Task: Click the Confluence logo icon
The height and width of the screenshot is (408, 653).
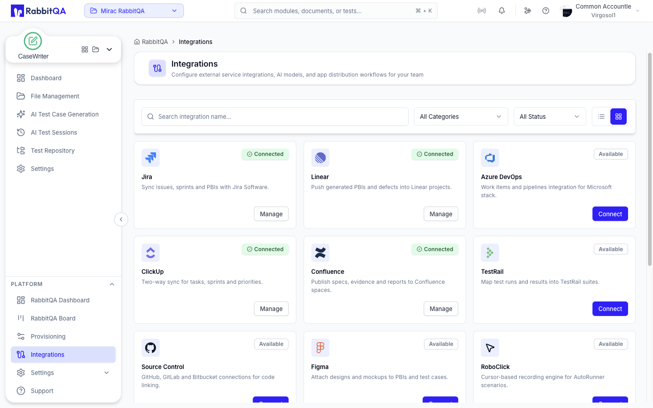Action: tap(320, 253)
